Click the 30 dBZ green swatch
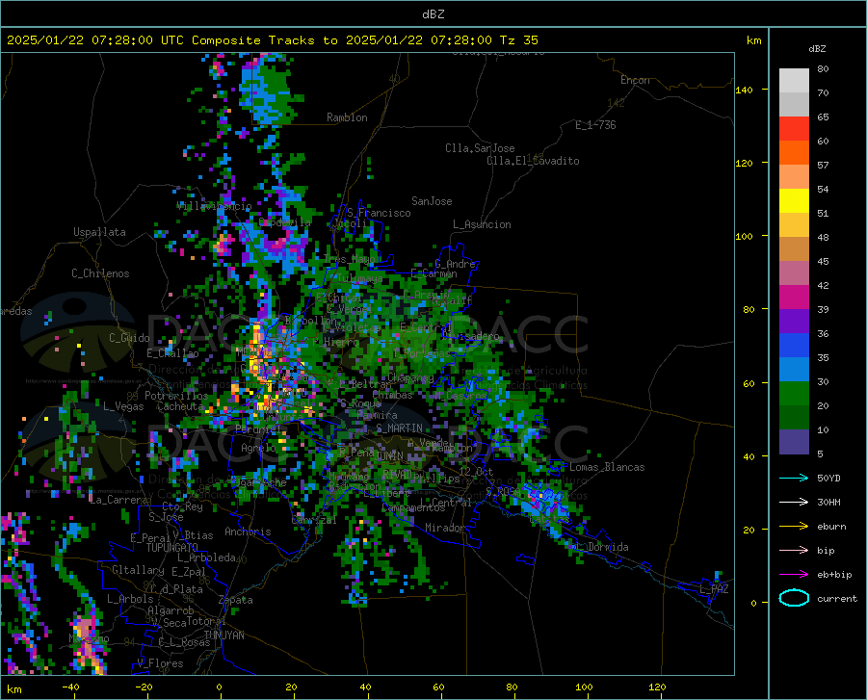 (x=794, y=394)
